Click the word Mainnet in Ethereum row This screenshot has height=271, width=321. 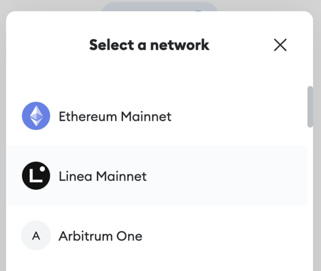[146, 117]
